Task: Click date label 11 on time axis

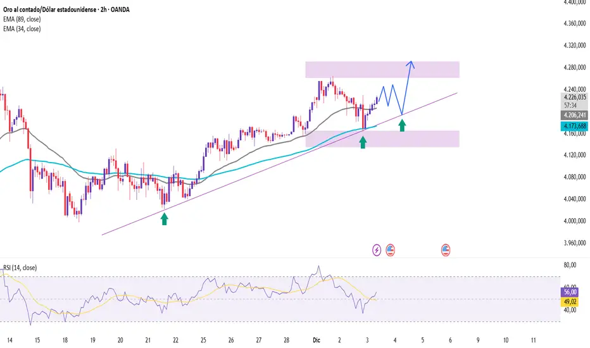Action: 533,340
